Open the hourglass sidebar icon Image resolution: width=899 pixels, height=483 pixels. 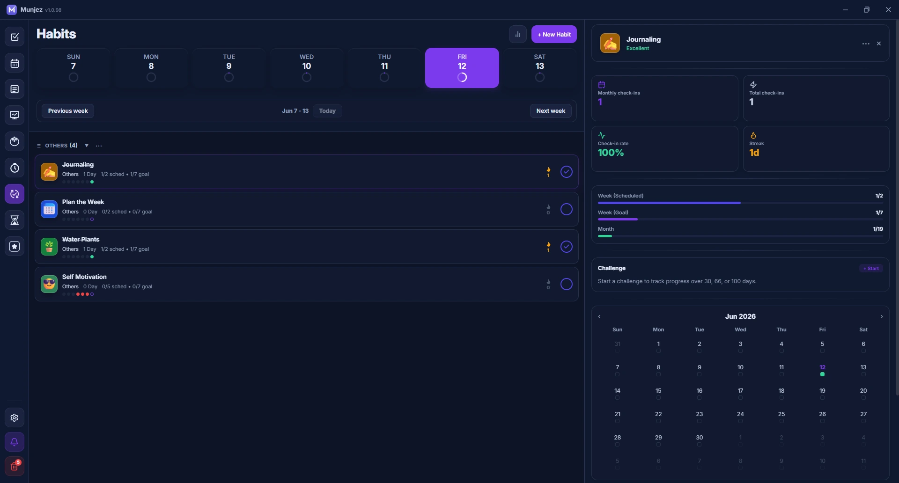coord(15,220)
